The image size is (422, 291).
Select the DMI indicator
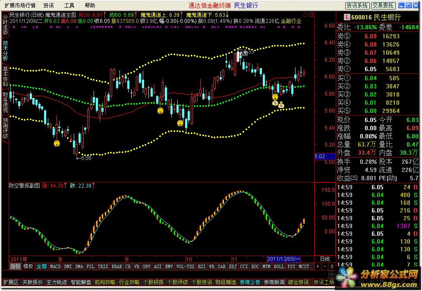coord(68,266)
